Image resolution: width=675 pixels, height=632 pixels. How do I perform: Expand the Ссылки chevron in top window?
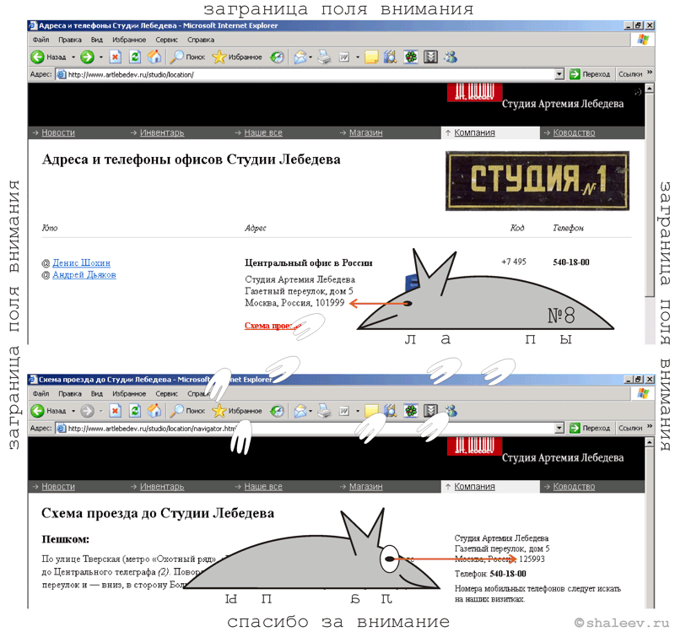point(650,73)
